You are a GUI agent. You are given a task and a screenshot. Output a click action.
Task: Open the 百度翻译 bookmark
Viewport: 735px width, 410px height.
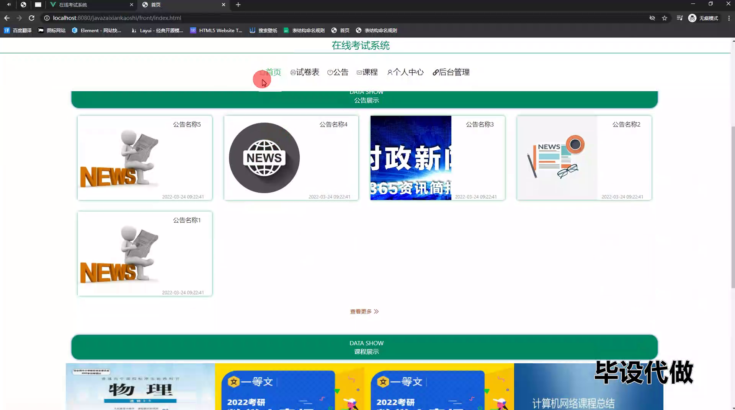click(x=18, y=31)
